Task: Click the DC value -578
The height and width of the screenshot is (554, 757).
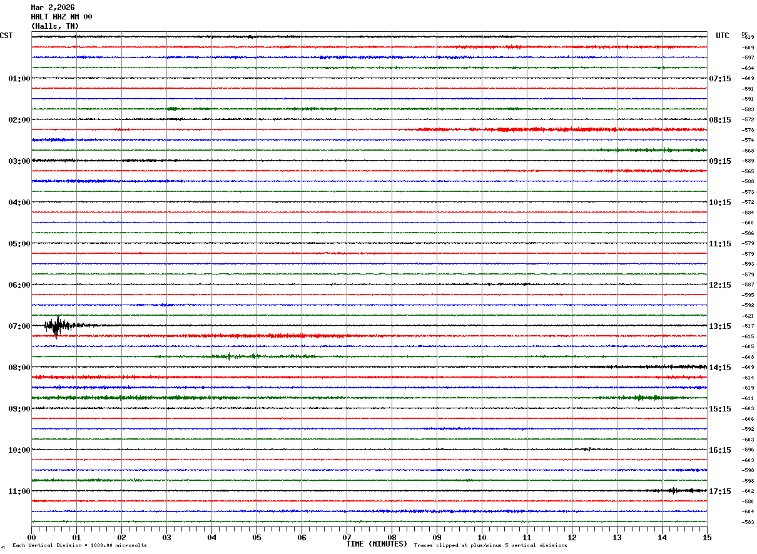Action: (748, 130)
